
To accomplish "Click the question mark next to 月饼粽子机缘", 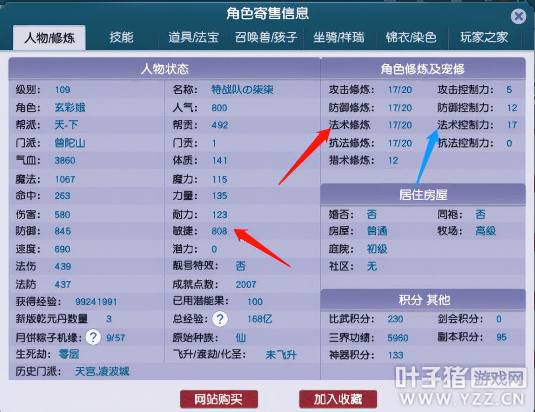I will [93, 338].
